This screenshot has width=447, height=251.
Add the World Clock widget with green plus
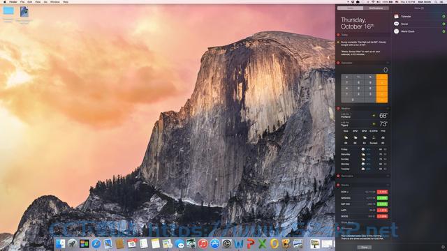tap(444, 31)
